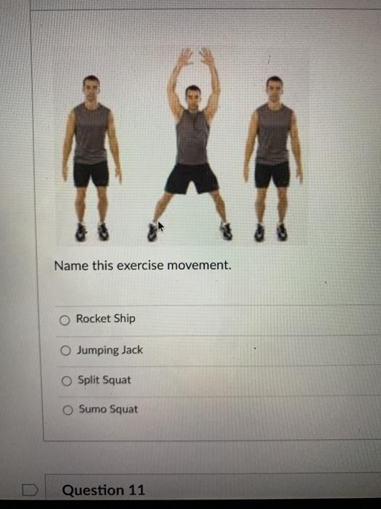Click the right standing man in the image
381x509 pixels.
point(273,159)
